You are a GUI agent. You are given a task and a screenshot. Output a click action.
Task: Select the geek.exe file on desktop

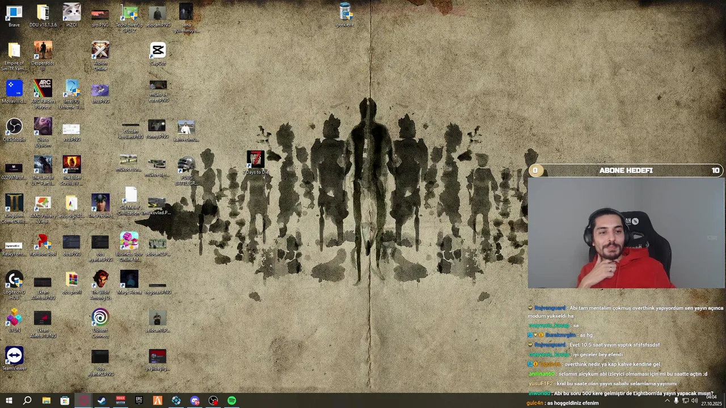coord(345,15)
